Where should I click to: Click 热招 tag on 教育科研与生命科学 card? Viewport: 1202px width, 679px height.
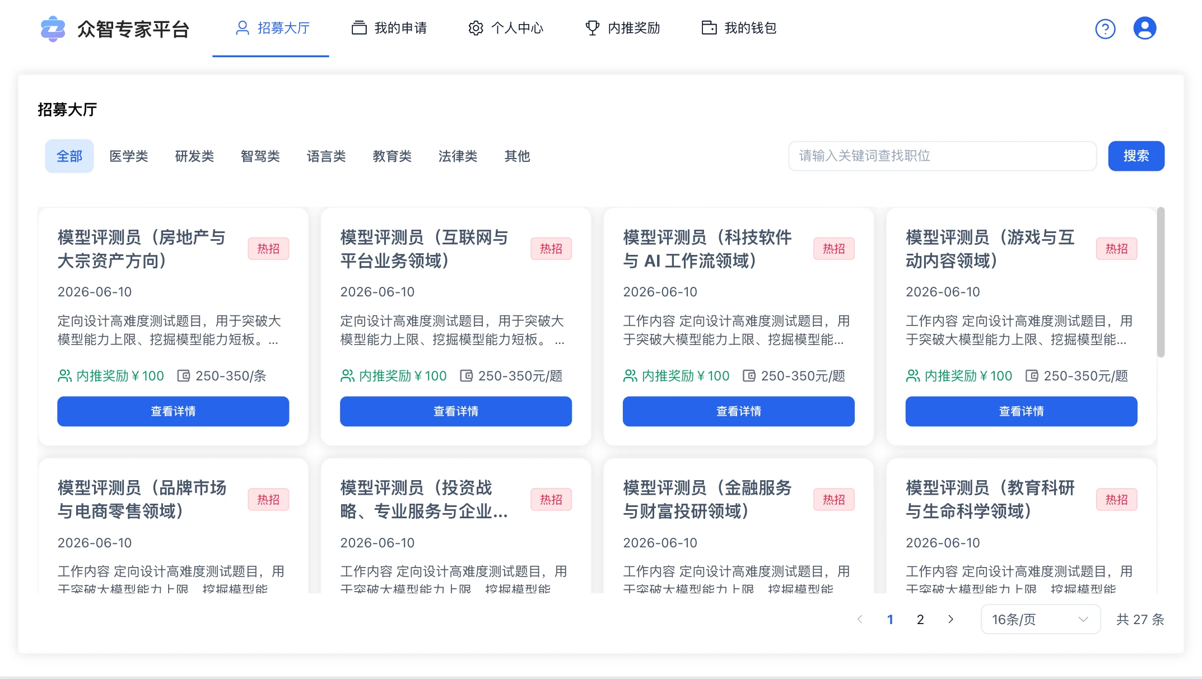1117,499
